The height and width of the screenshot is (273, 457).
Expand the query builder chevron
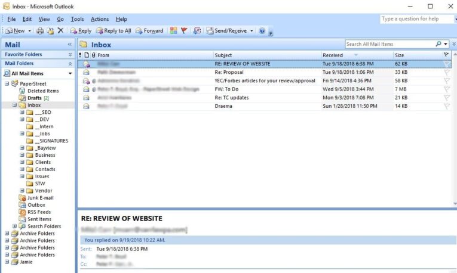454,44
